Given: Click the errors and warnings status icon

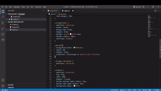Looking at the screenshot, I should [5, 90].
